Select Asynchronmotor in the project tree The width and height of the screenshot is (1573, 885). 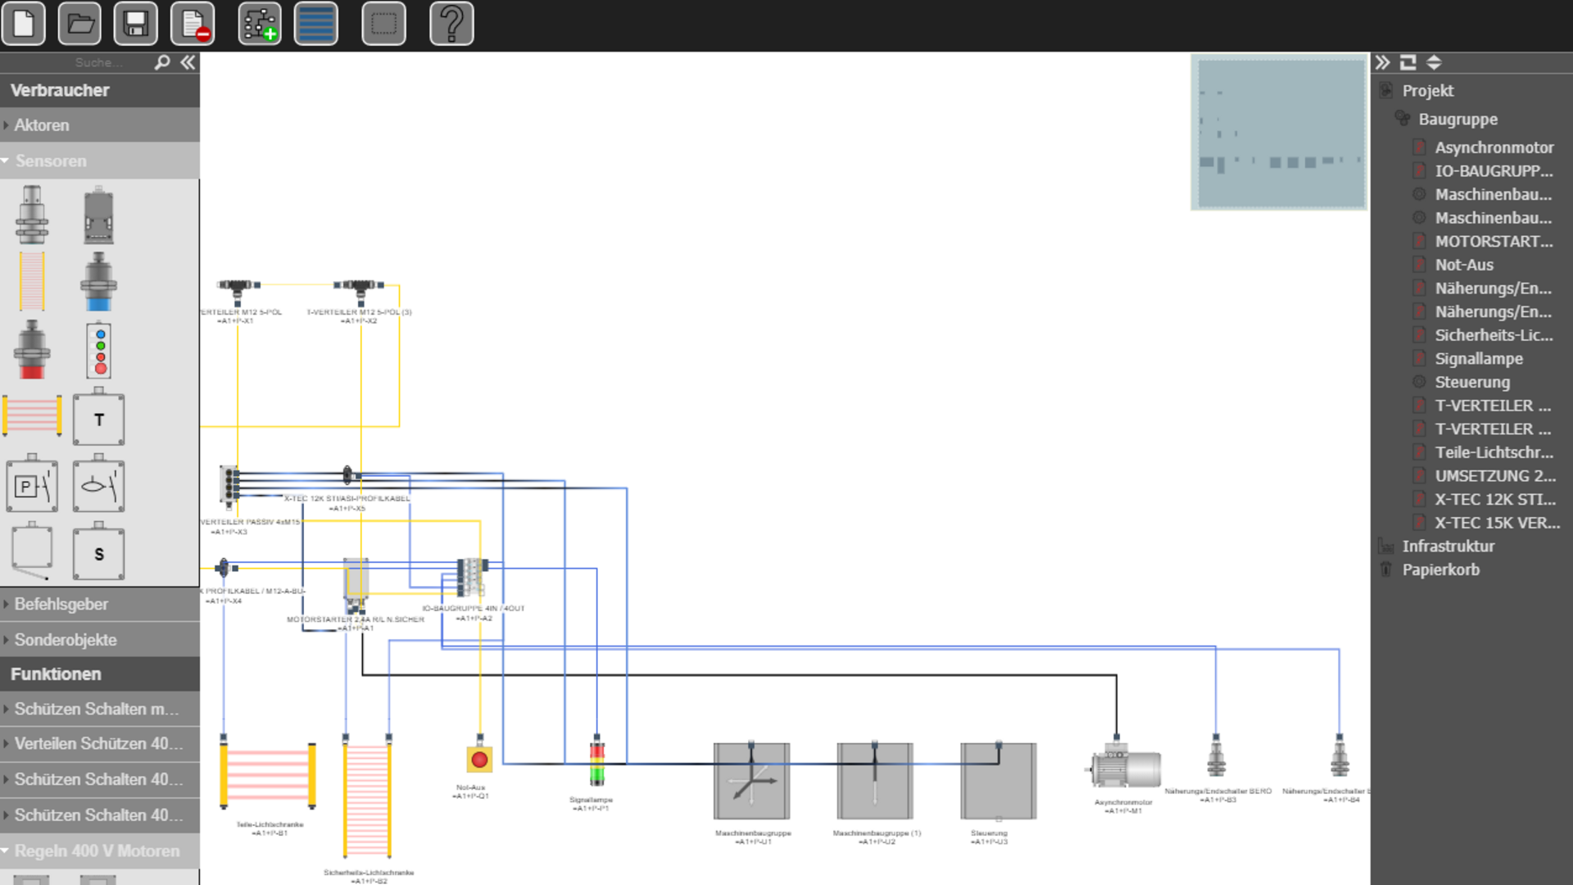click(1494, 147)
